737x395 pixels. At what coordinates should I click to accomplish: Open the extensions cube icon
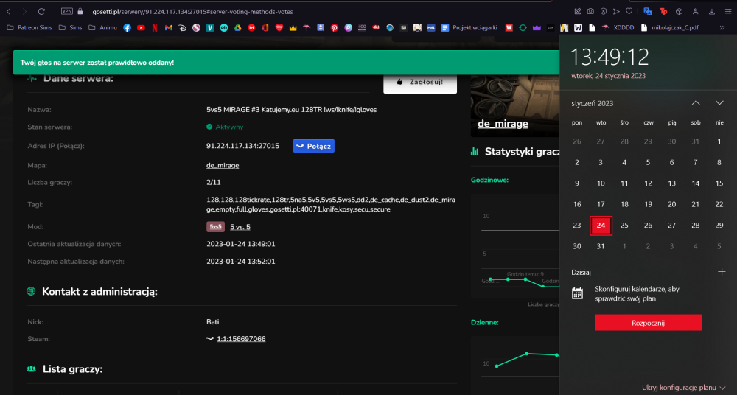coord(679,11)
